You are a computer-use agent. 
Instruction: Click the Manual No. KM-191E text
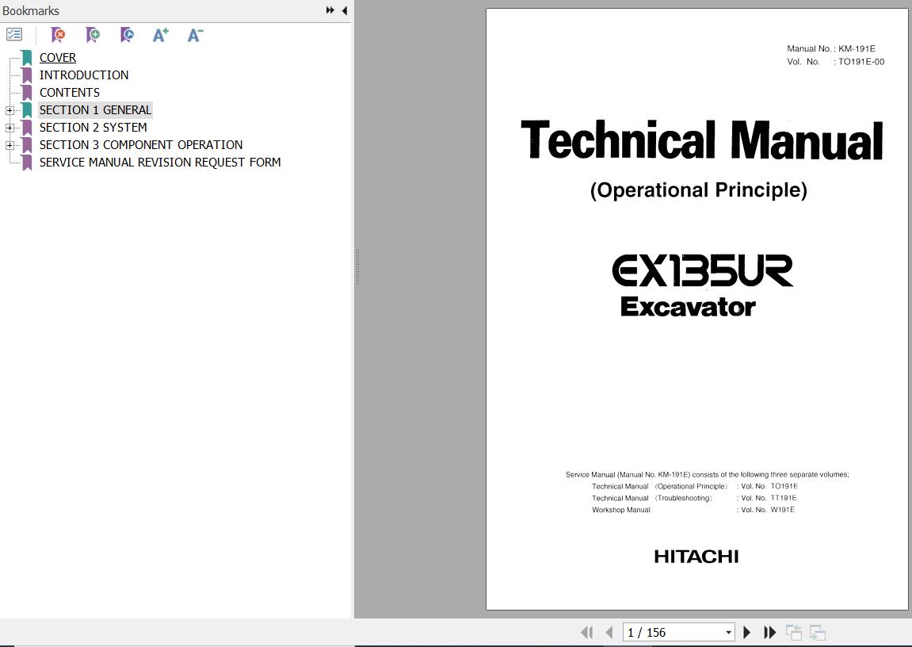click(x=830, y=49)
